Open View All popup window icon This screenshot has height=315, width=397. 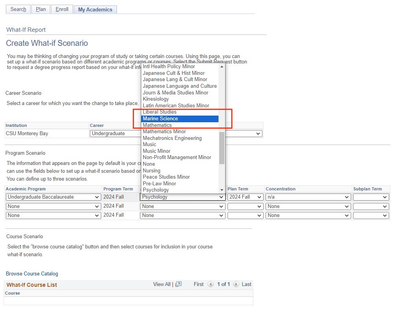[x=178, y=284]
